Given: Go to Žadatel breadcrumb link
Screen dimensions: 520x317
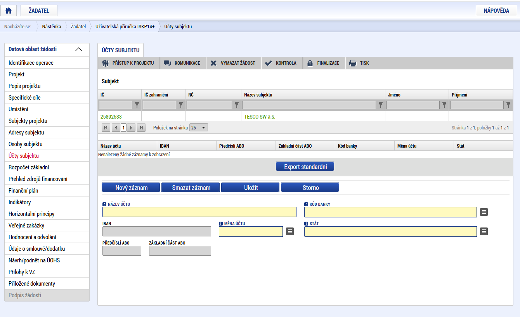Looking at the screenshot, I should pos(78,27).
